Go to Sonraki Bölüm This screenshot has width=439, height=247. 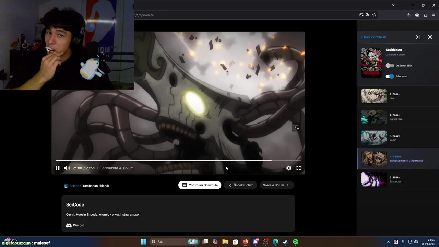click(x=276, y=185)
